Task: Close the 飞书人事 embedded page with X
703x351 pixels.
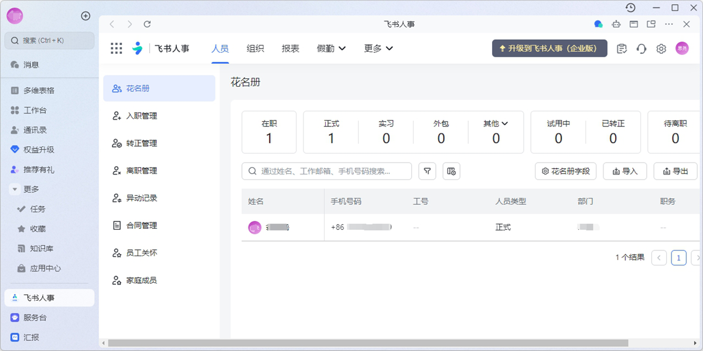Action: 687,24
